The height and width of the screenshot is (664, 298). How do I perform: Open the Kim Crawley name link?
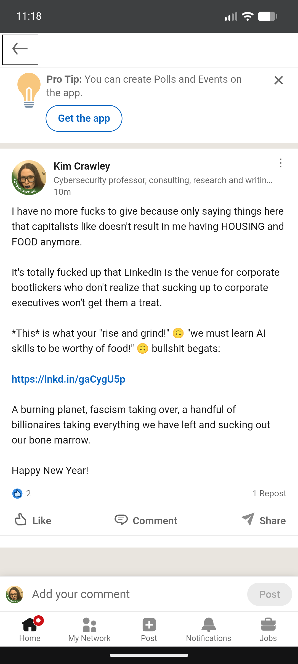[x=82, y=166]
